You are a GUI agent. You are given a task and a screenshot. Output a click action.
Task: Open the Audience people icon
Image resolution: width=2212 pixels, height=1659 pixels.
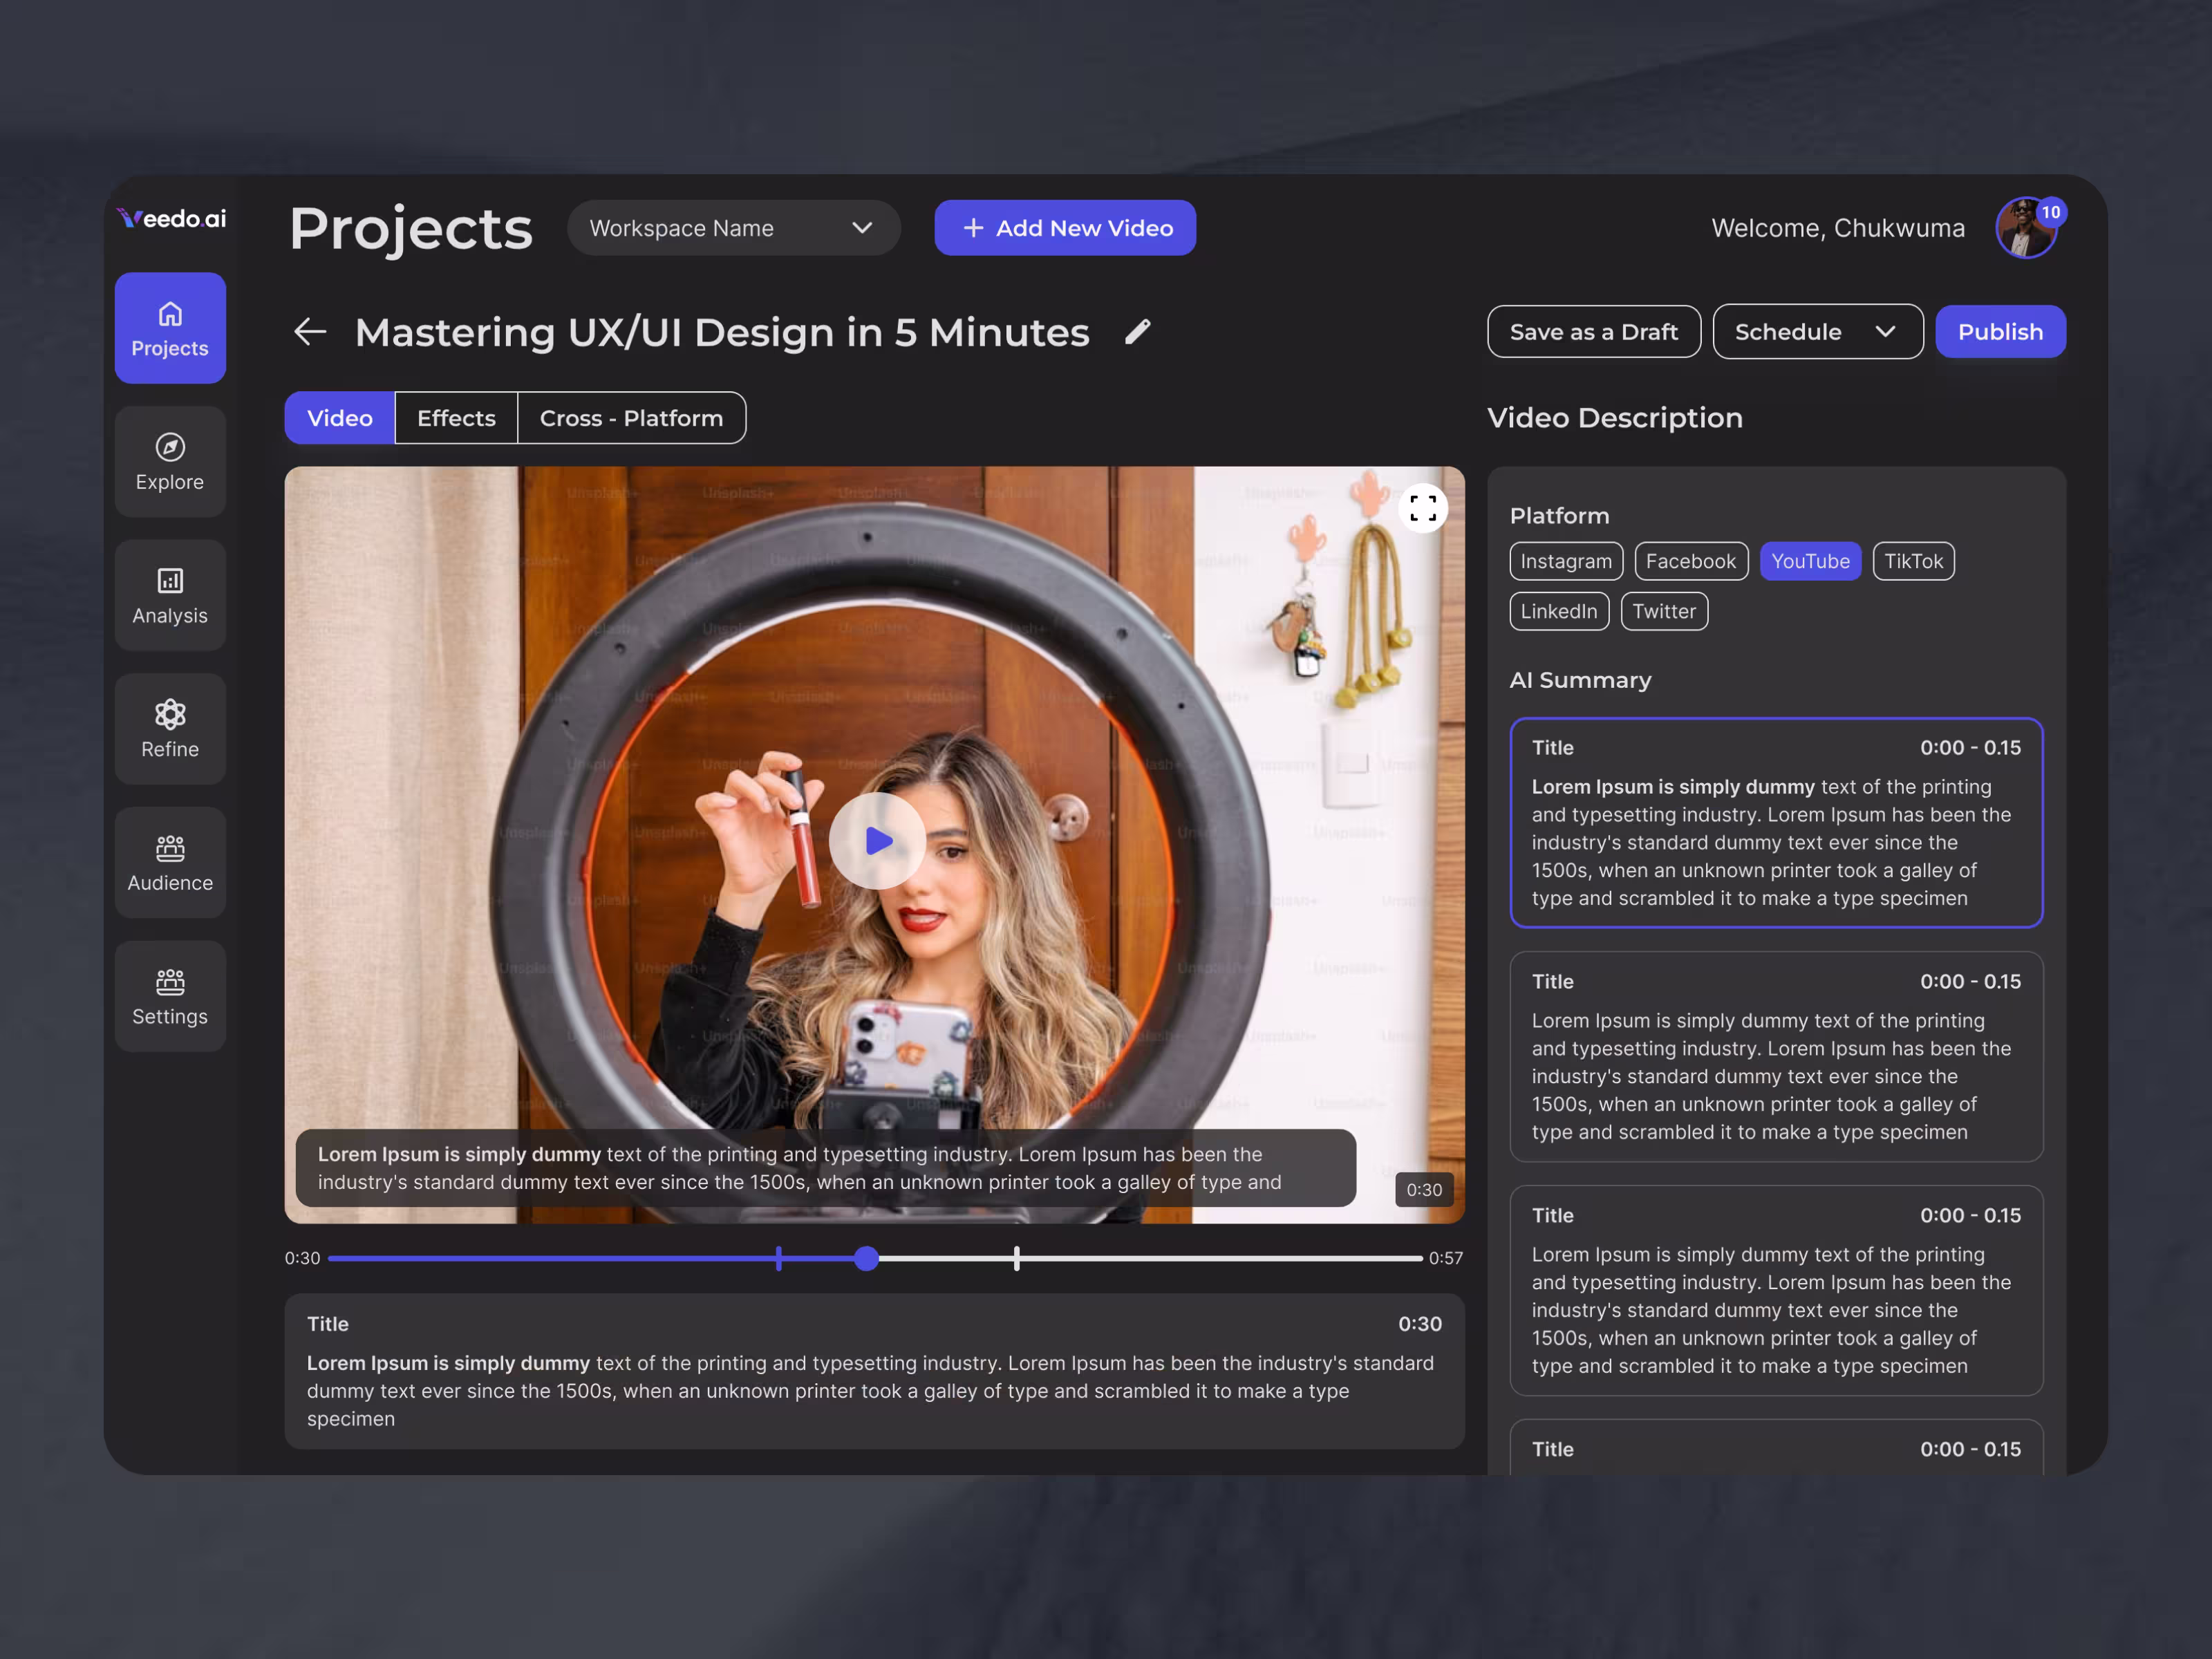point(170,848)
